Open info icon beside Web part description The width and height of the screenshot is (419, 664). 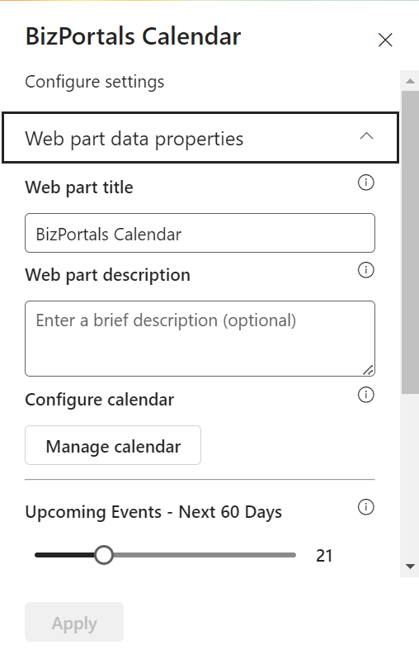click(x=366, y=270)
